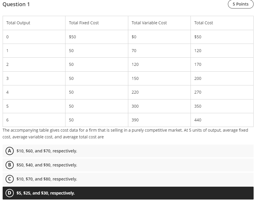Click the cell showing 300 variable cost
The height and width of the screenshot is (208, 258).
pyautogui.click(x=135, y=106)
